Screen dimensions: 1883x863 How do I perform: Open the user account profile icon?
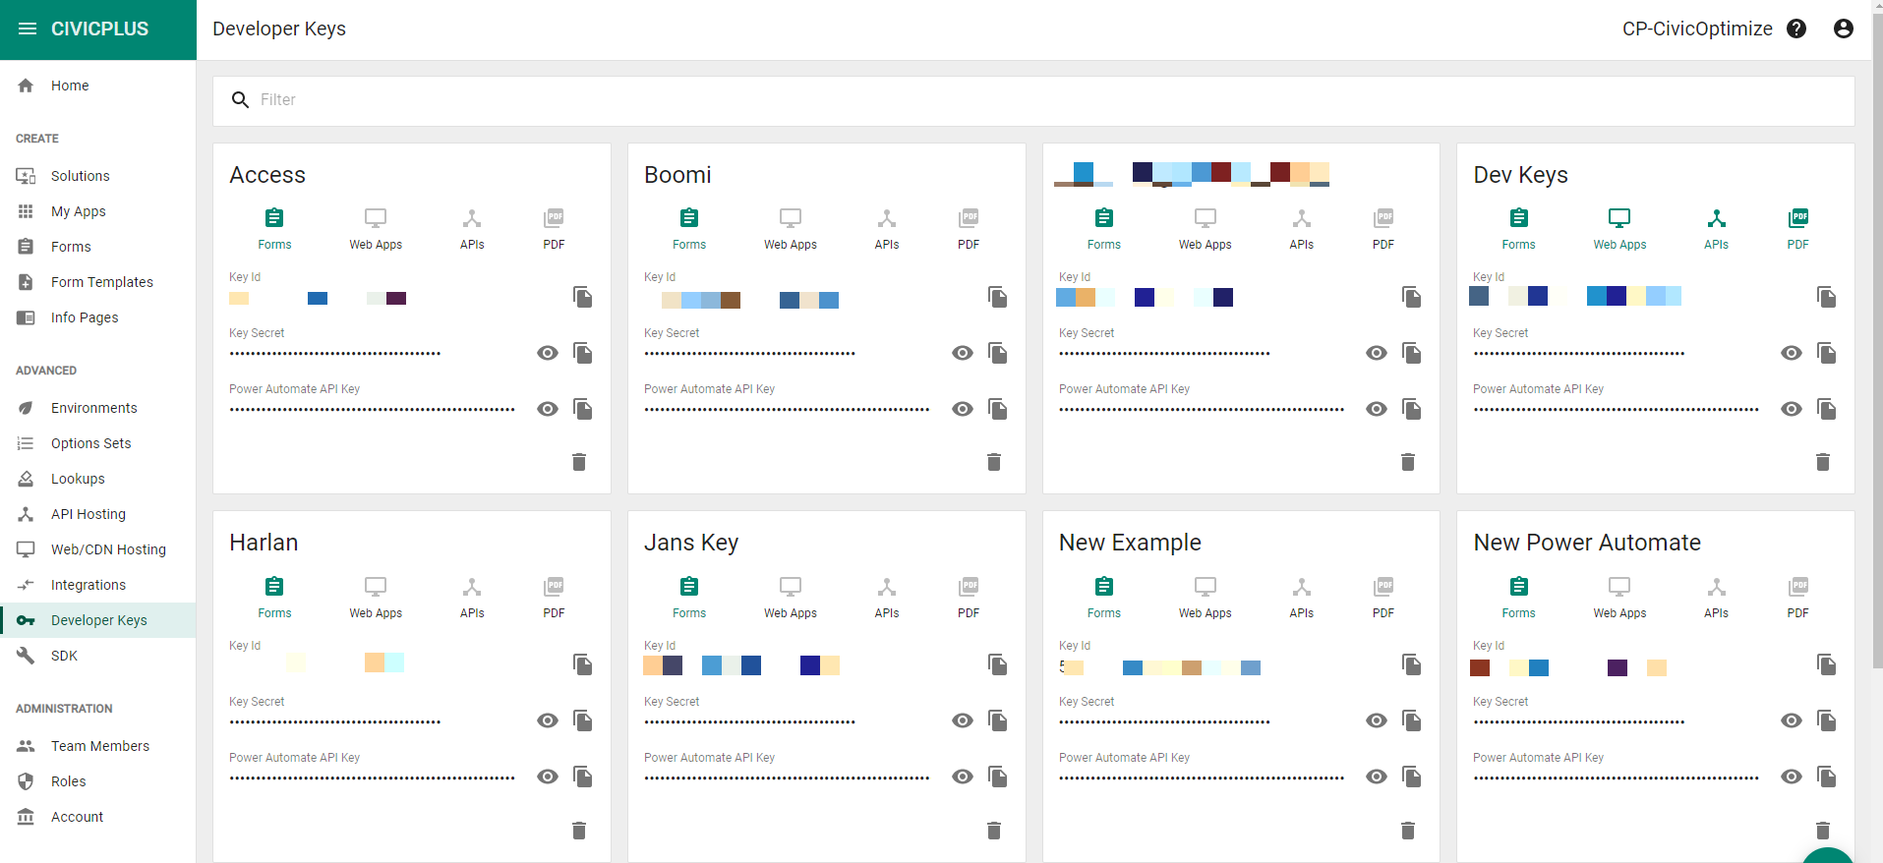(x=1844, y=29)
